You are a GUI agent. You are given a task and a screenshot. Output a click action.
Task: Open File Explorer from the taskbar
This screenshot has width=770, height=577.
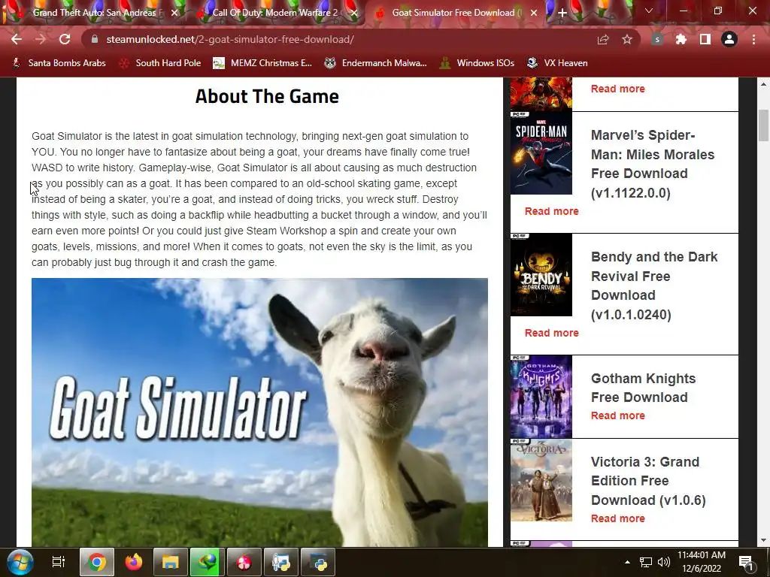pos(171,562)
